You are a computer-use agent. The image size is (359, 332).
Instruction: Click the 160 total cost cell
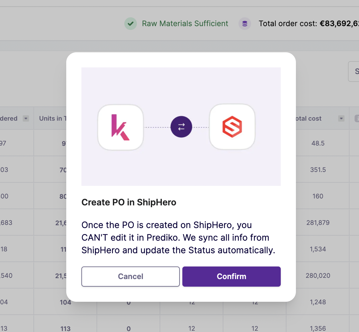(318, 196)
